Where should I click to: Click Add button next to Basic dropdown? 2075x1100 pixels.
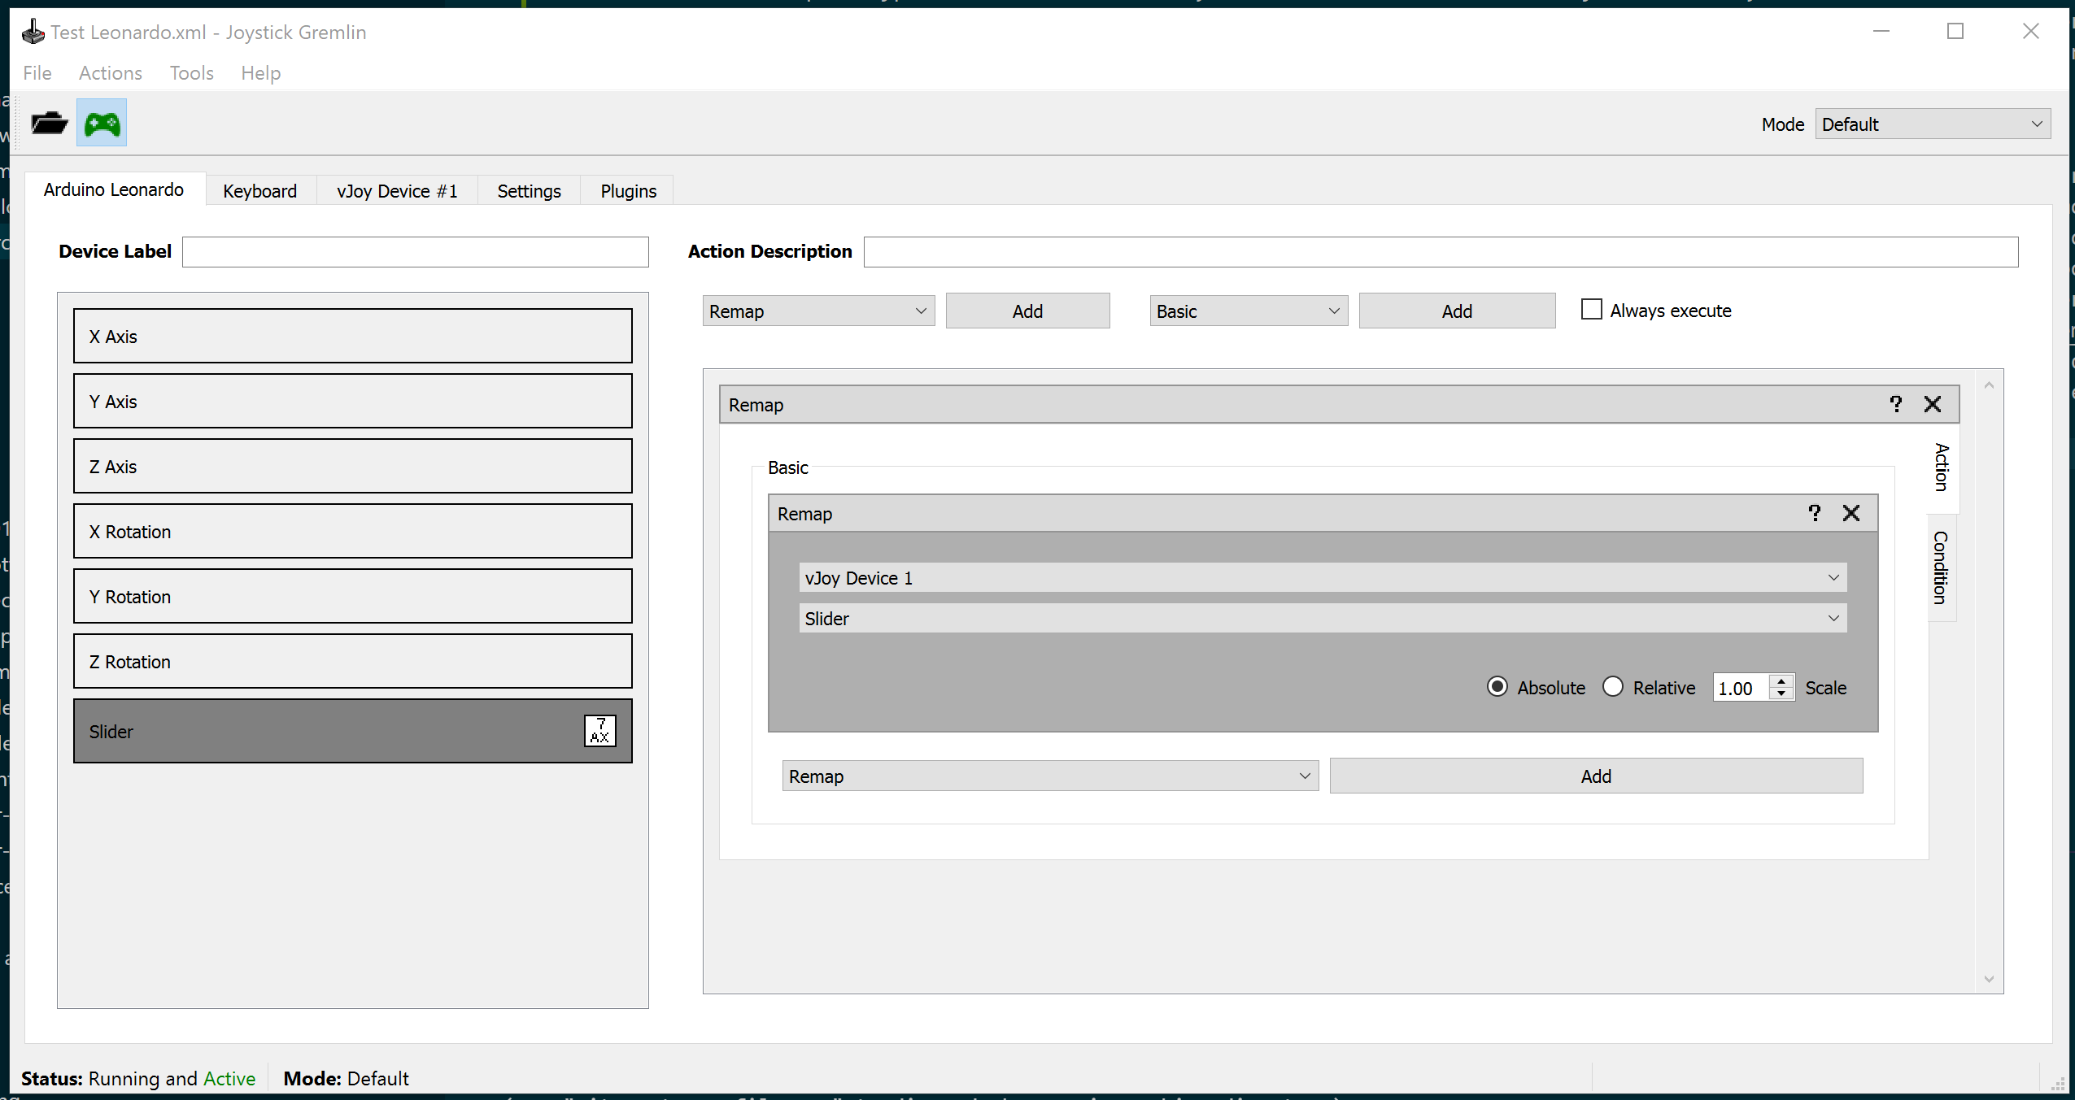[1456, 311]
